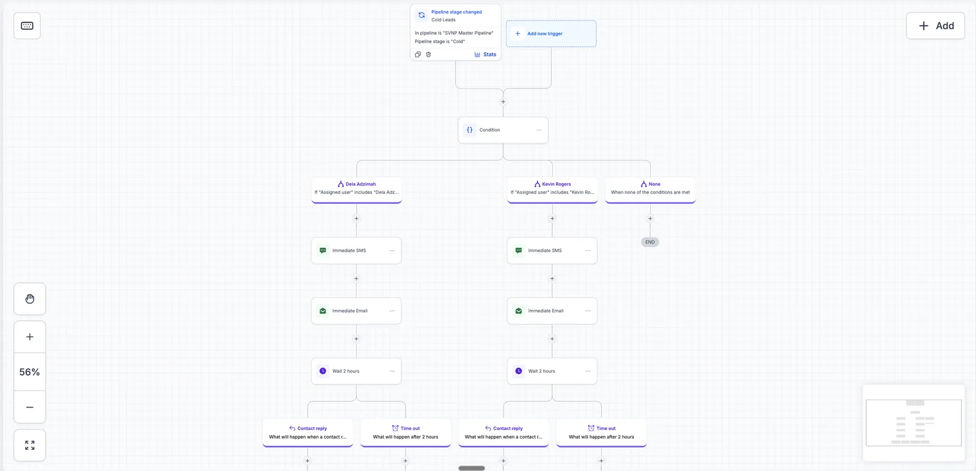Open the Condition node options menu

click(539, 130)
